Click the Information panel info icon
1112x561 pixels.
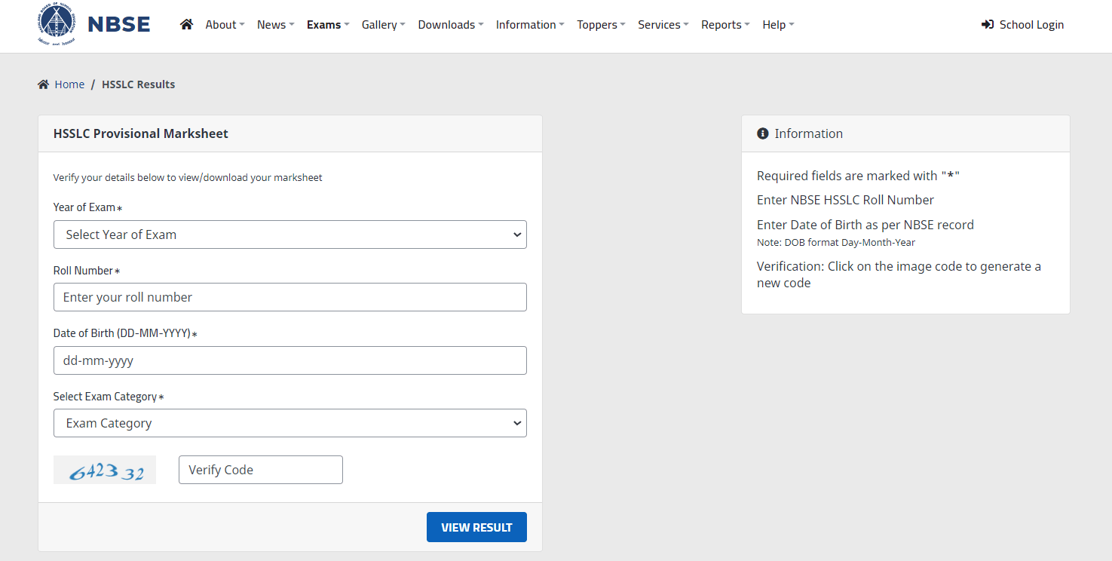[762, 133]
